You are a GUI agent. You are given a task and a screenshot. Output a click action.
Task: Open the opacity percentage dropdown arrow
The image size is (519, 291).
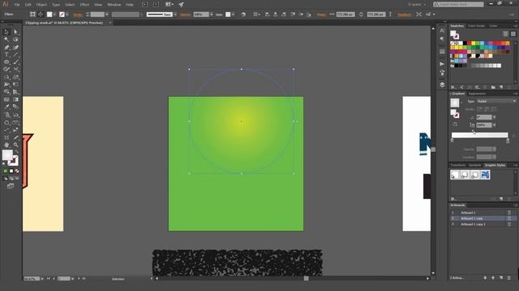(212, 15)
